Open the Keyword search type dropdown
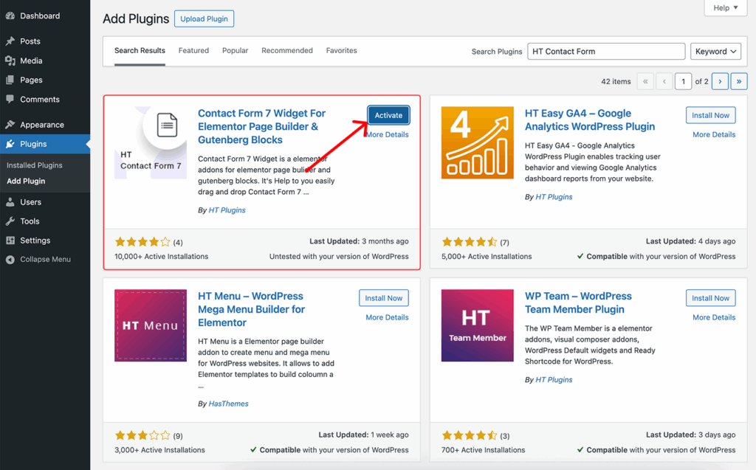 pos(716,52)
